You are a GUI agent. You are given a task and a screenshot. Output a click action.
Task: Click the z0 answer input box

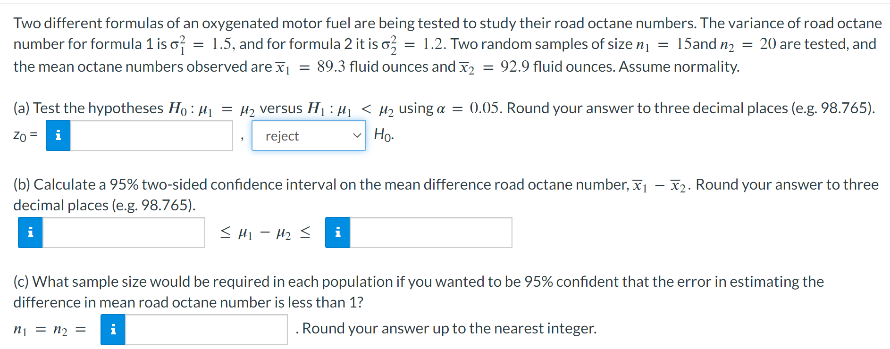151,135
